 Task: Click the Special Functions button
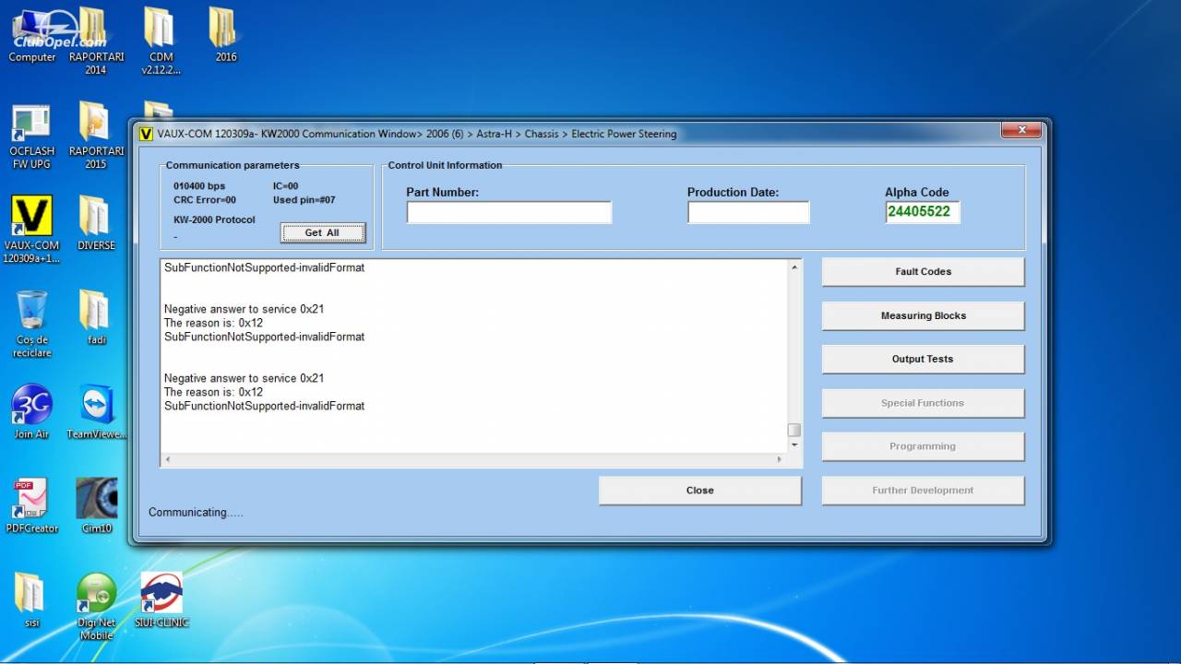coord(923,403)
